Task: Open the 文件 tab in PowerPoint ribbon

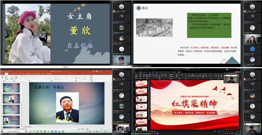Action: point(2,73)
